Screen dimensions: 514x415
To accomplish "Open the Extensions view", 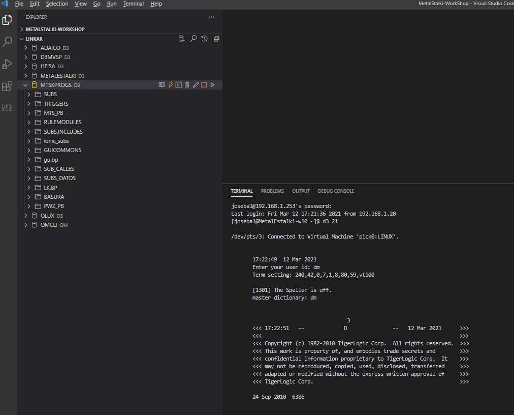I will tap(7, 86).
